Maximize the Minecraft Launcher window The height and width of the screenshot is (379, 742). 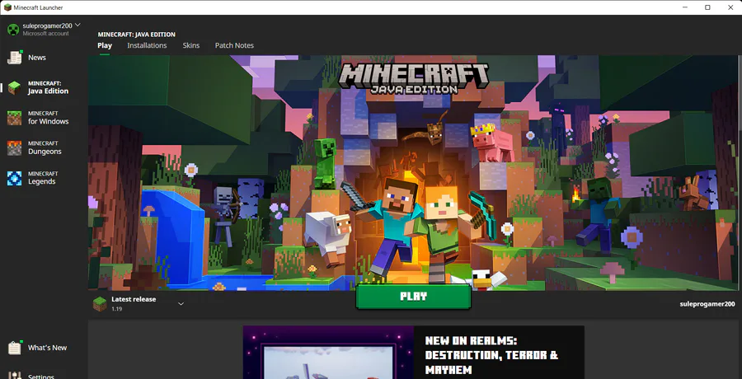(707, 7)
